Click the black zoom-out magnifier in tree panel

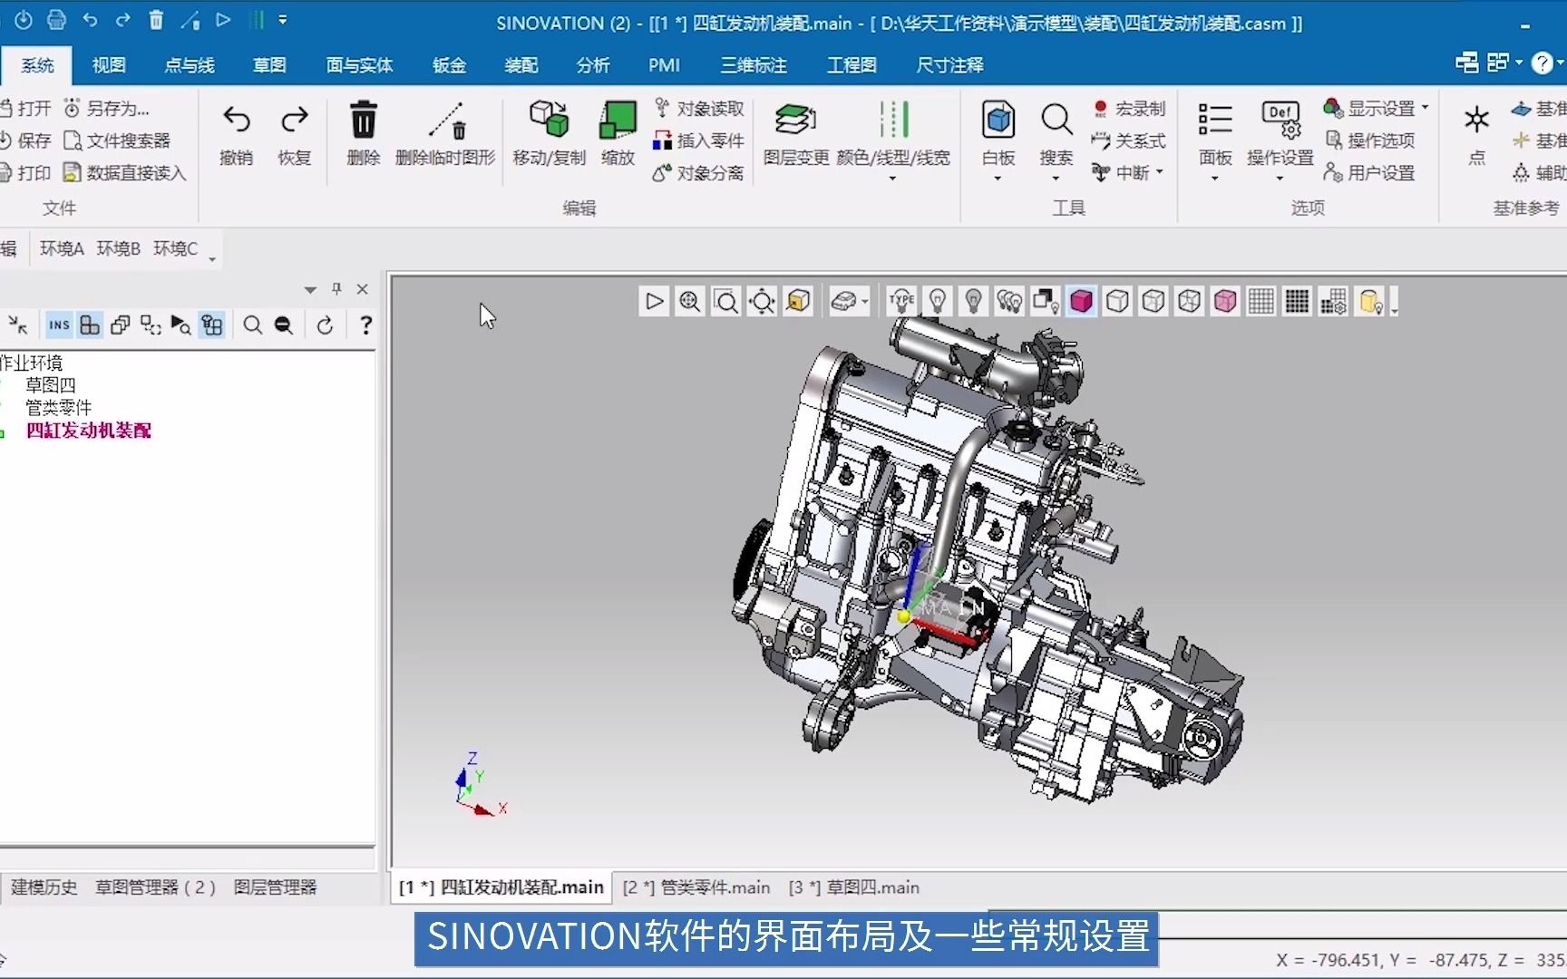284,325
